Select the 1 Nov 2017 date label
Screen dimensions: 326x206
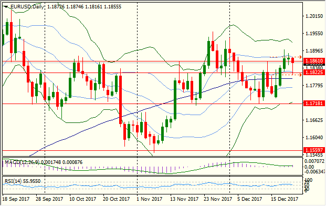[149, 199]
